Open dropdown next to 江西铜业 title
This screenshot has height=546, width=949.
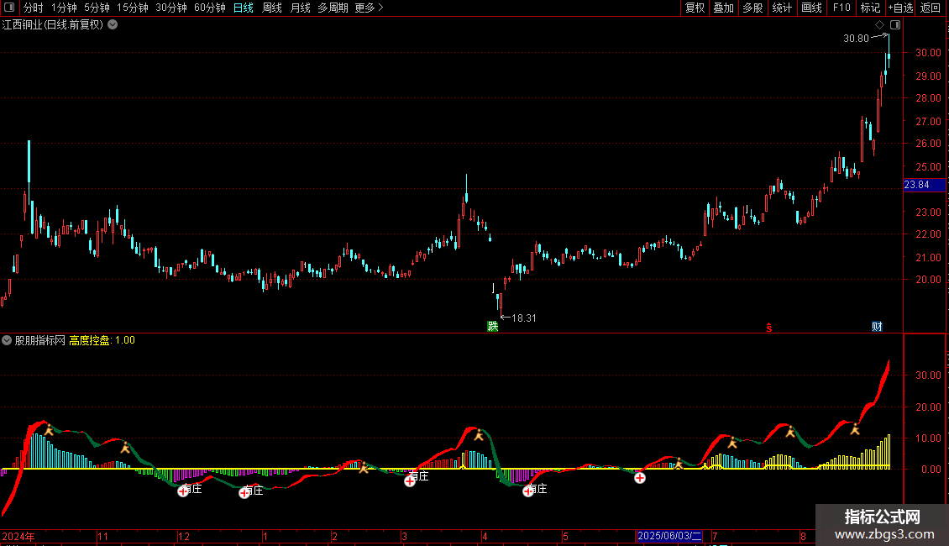click(113, 25)
